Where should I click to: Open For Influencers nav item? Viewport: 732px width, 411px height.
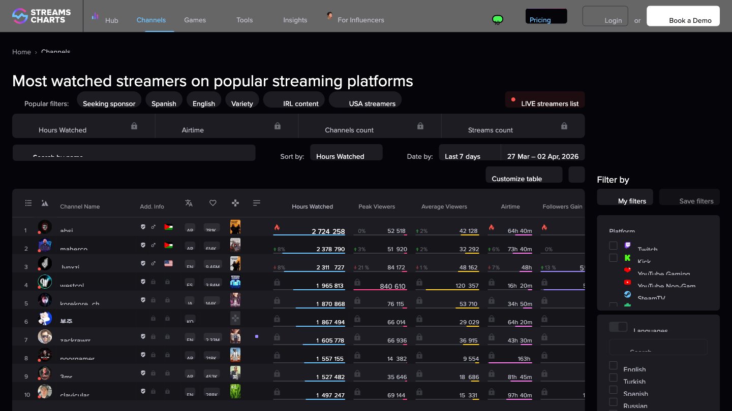[361, 20]
